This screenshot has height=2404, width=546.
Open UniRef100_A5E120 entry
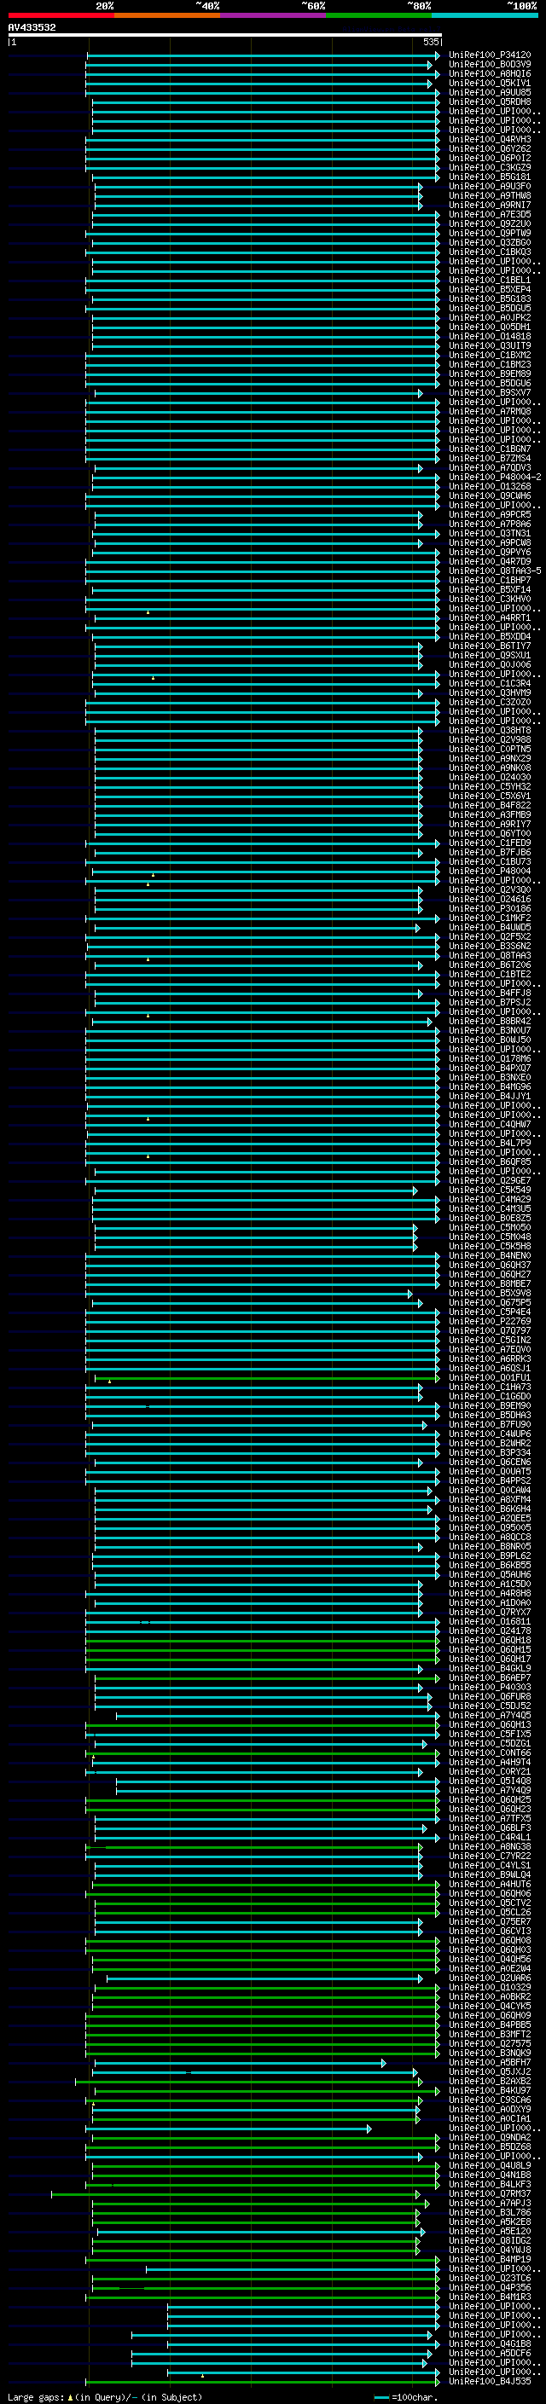point(489,2232)
